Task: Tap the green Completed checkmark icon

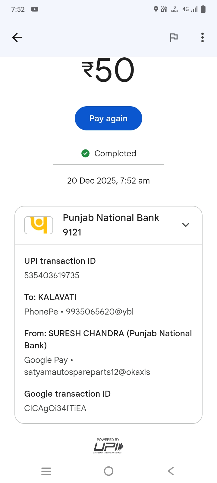Action: coord(86,153)
